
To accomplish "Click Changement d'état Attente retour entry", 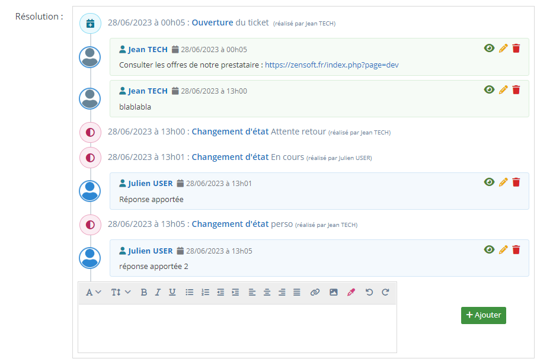I will pyautogui.click(x=249, y=132).
